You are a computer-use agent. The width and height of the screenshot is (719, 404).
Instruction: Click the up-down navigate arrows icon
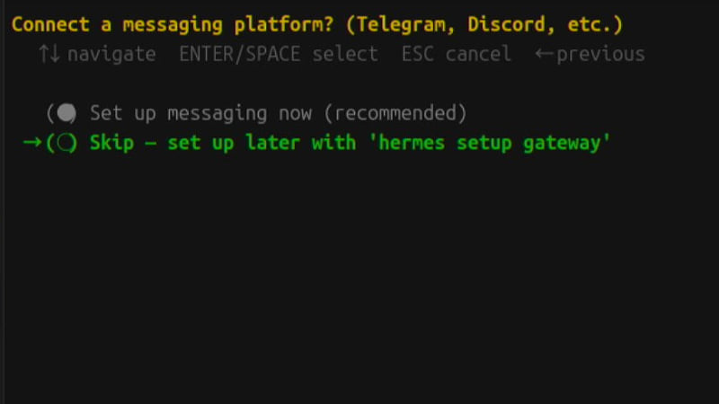tap(49, 54)
